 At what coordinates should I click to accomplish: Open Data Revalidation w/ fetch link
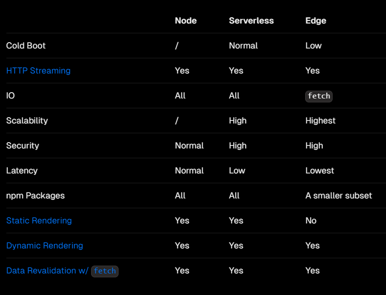[x=62, y=271]
